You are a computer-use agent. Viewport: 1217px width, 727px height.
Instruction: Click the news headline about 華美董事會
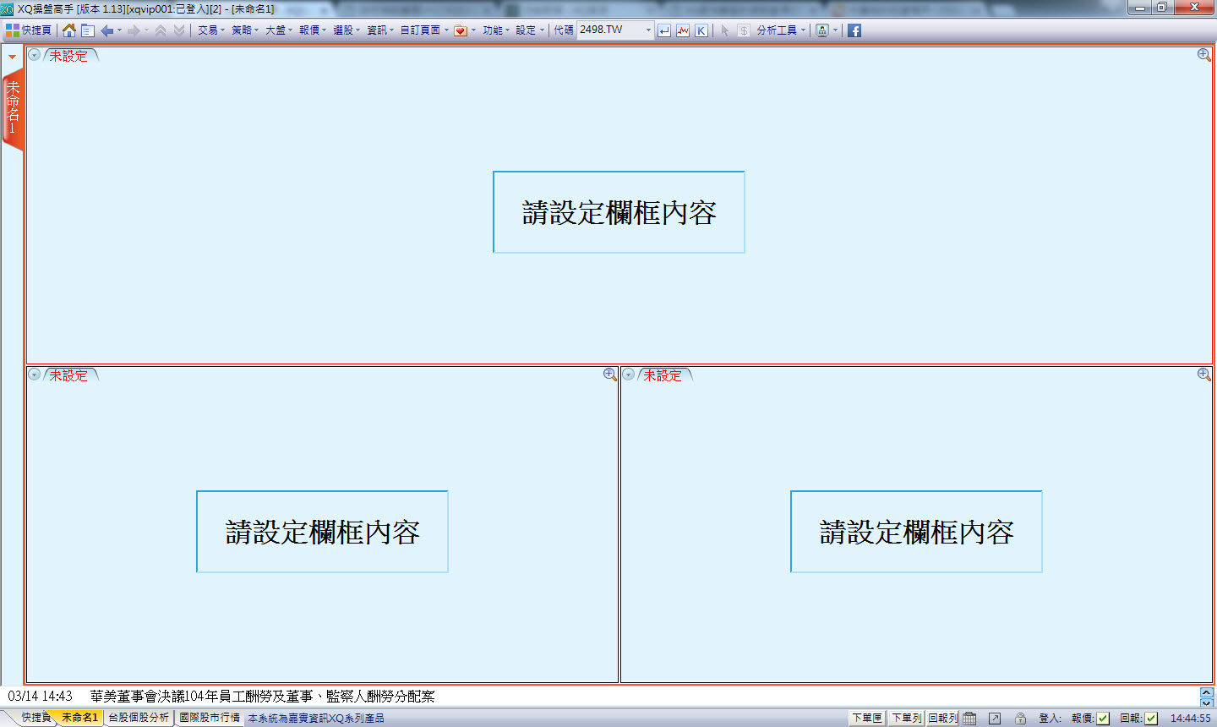click(262, 697)
